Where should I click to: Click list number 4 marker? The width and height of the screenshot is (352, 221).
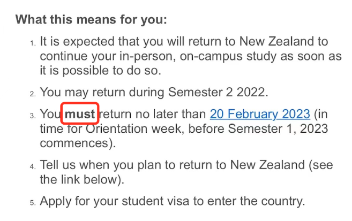[33, 166]
